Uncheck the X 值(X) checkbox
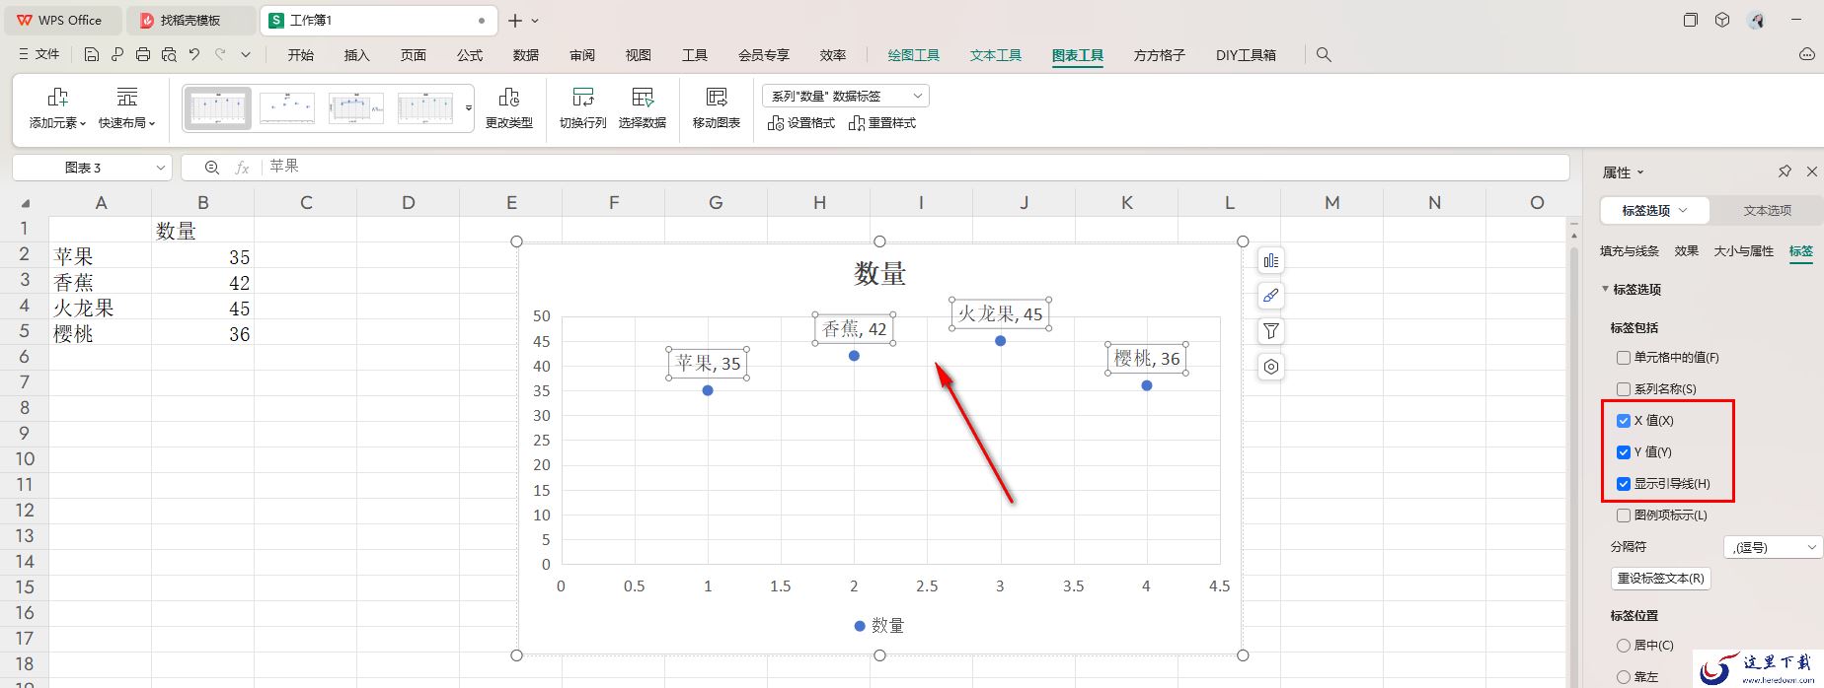Image resolution: width=1824 pixels, height=688 pixels. 1624,421
